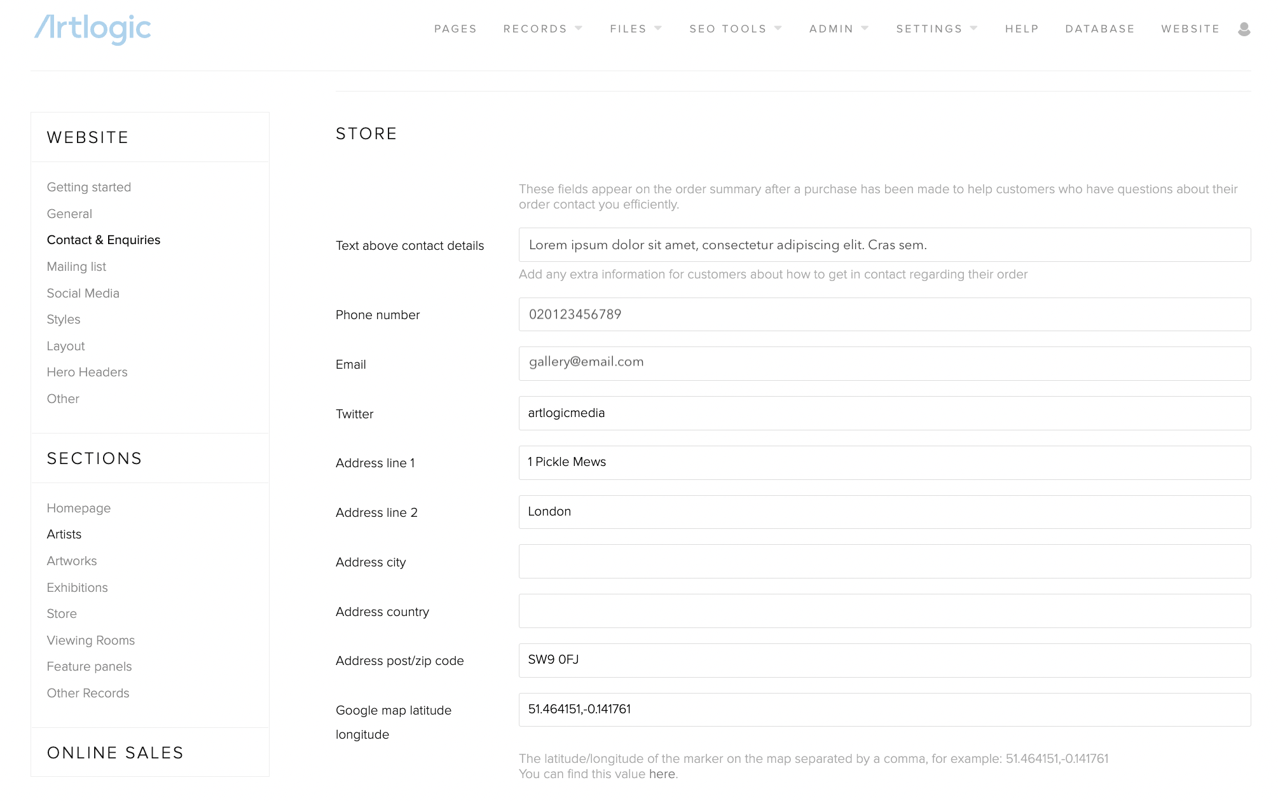
Task: Expand the Settings dropdown menu
Action: coord(937,29)
